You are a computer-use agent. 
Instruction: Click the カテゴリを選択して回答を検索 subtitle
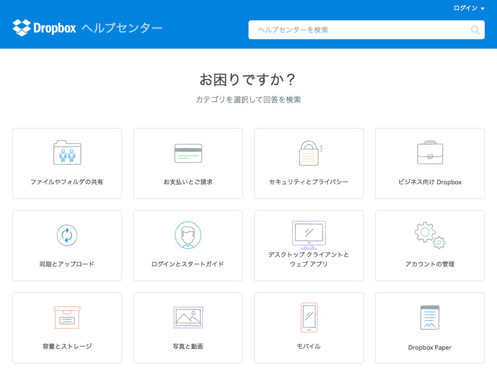pyautogui.click(x=248, y=100)
